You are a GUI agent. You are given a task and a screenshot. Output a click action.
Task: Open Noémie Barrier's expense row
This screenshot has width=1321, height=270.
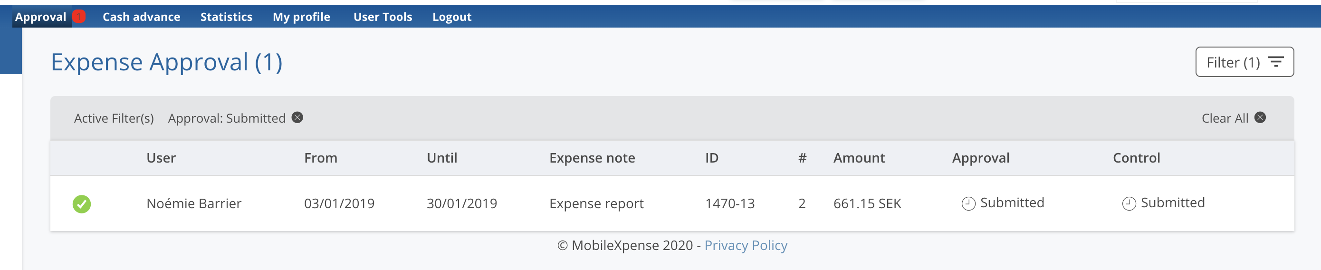[x=194, y=204]
